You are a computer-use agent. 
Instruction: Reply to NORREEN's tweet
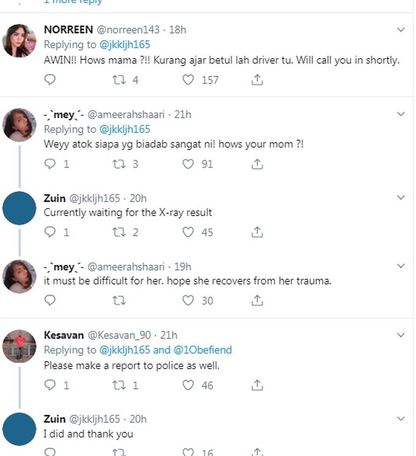[x=50, y=80]
